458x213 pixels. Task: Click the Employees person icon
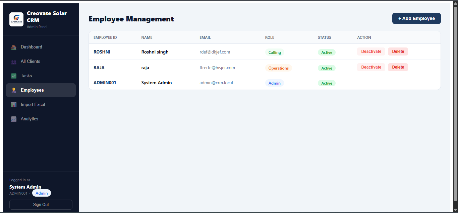pyautogui.click(x=14, y=90)
